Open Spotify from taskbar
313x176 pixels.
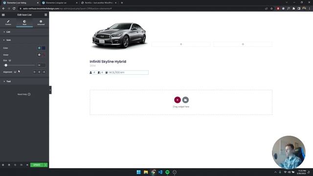click(167, 172)
